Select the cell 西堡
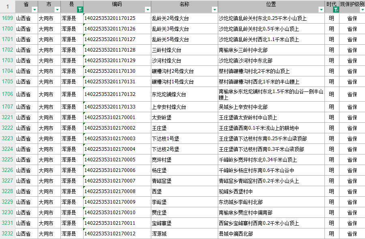Image resolution: width=365 pixels, height=239 pixels. [185, 191]
